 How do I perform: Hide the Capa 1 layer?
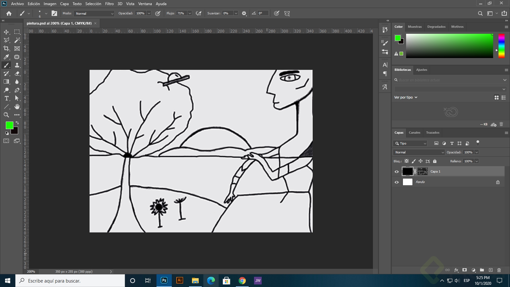[397, 172]
